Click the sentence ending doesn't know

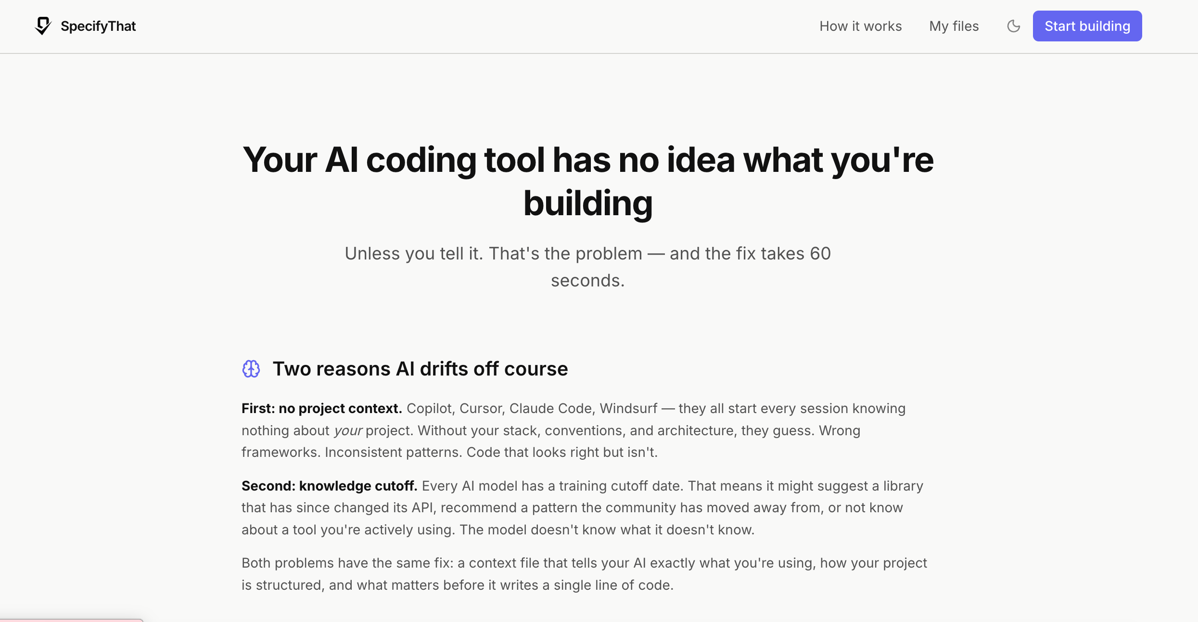606,530
